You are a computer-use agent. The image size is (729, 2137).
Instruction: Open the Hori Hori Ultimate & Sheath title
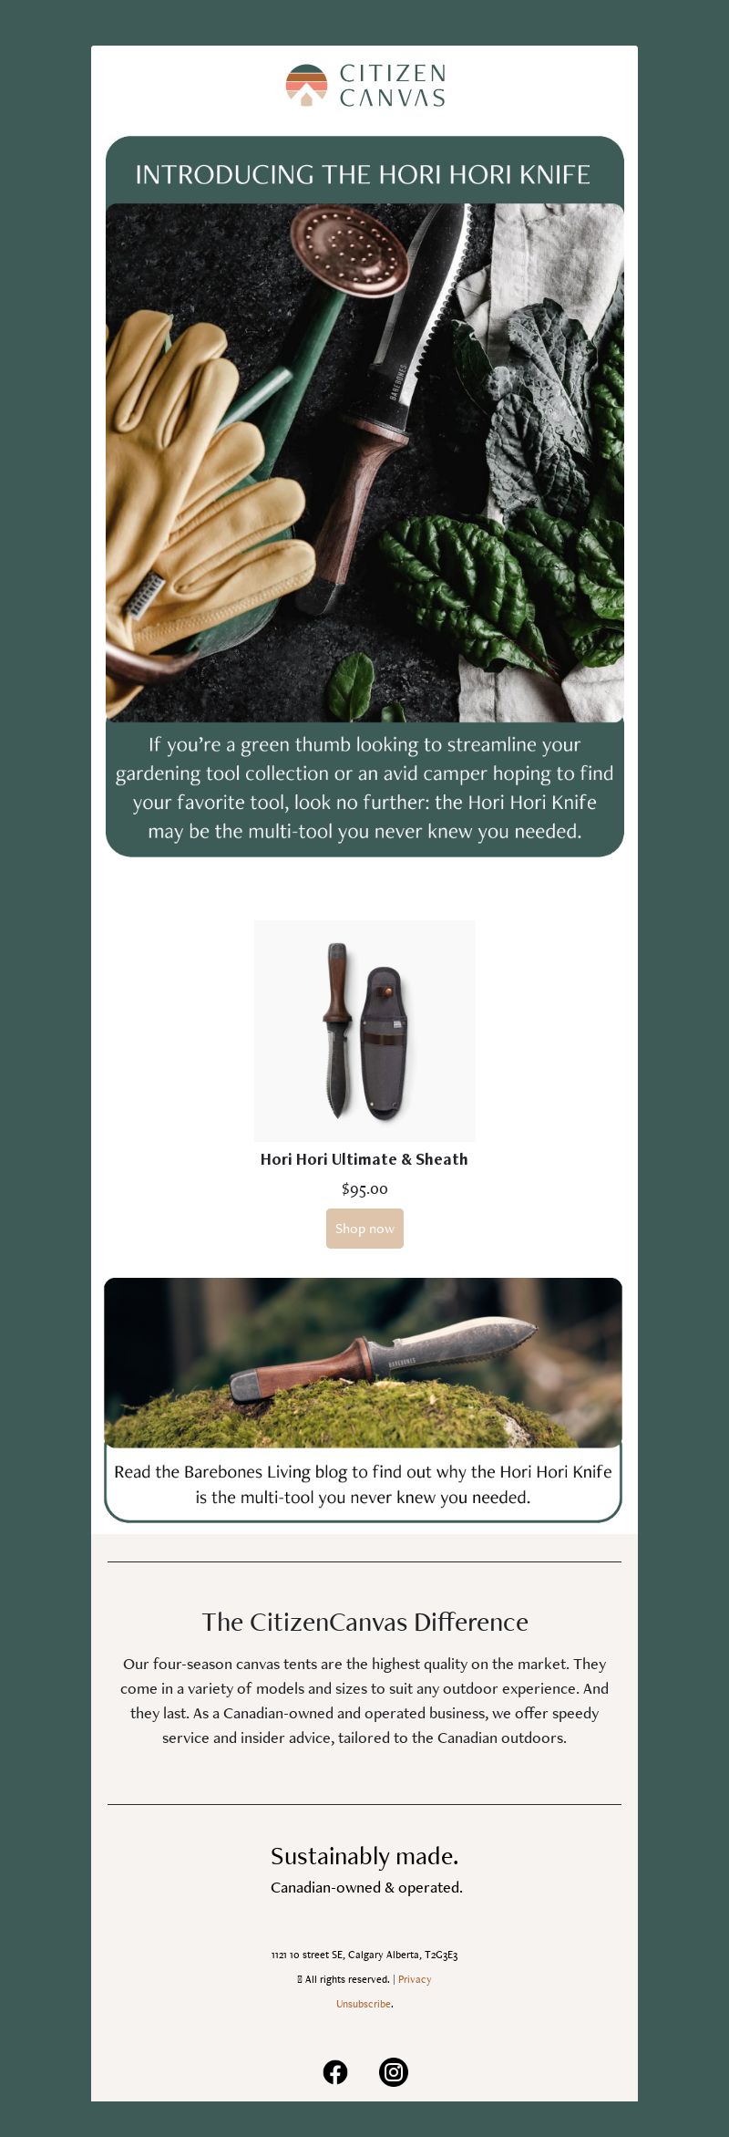pos(364,1159)
